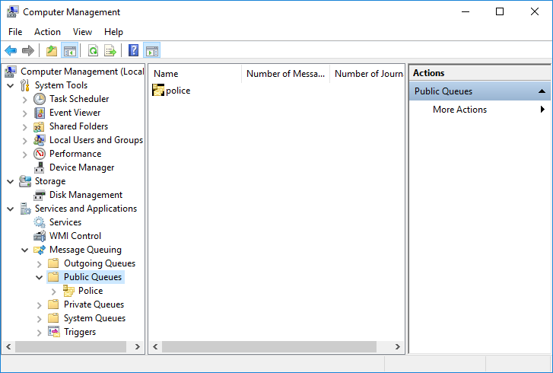Open the Action menu
The image size is (553, 373).
click(x=47, y=32)
